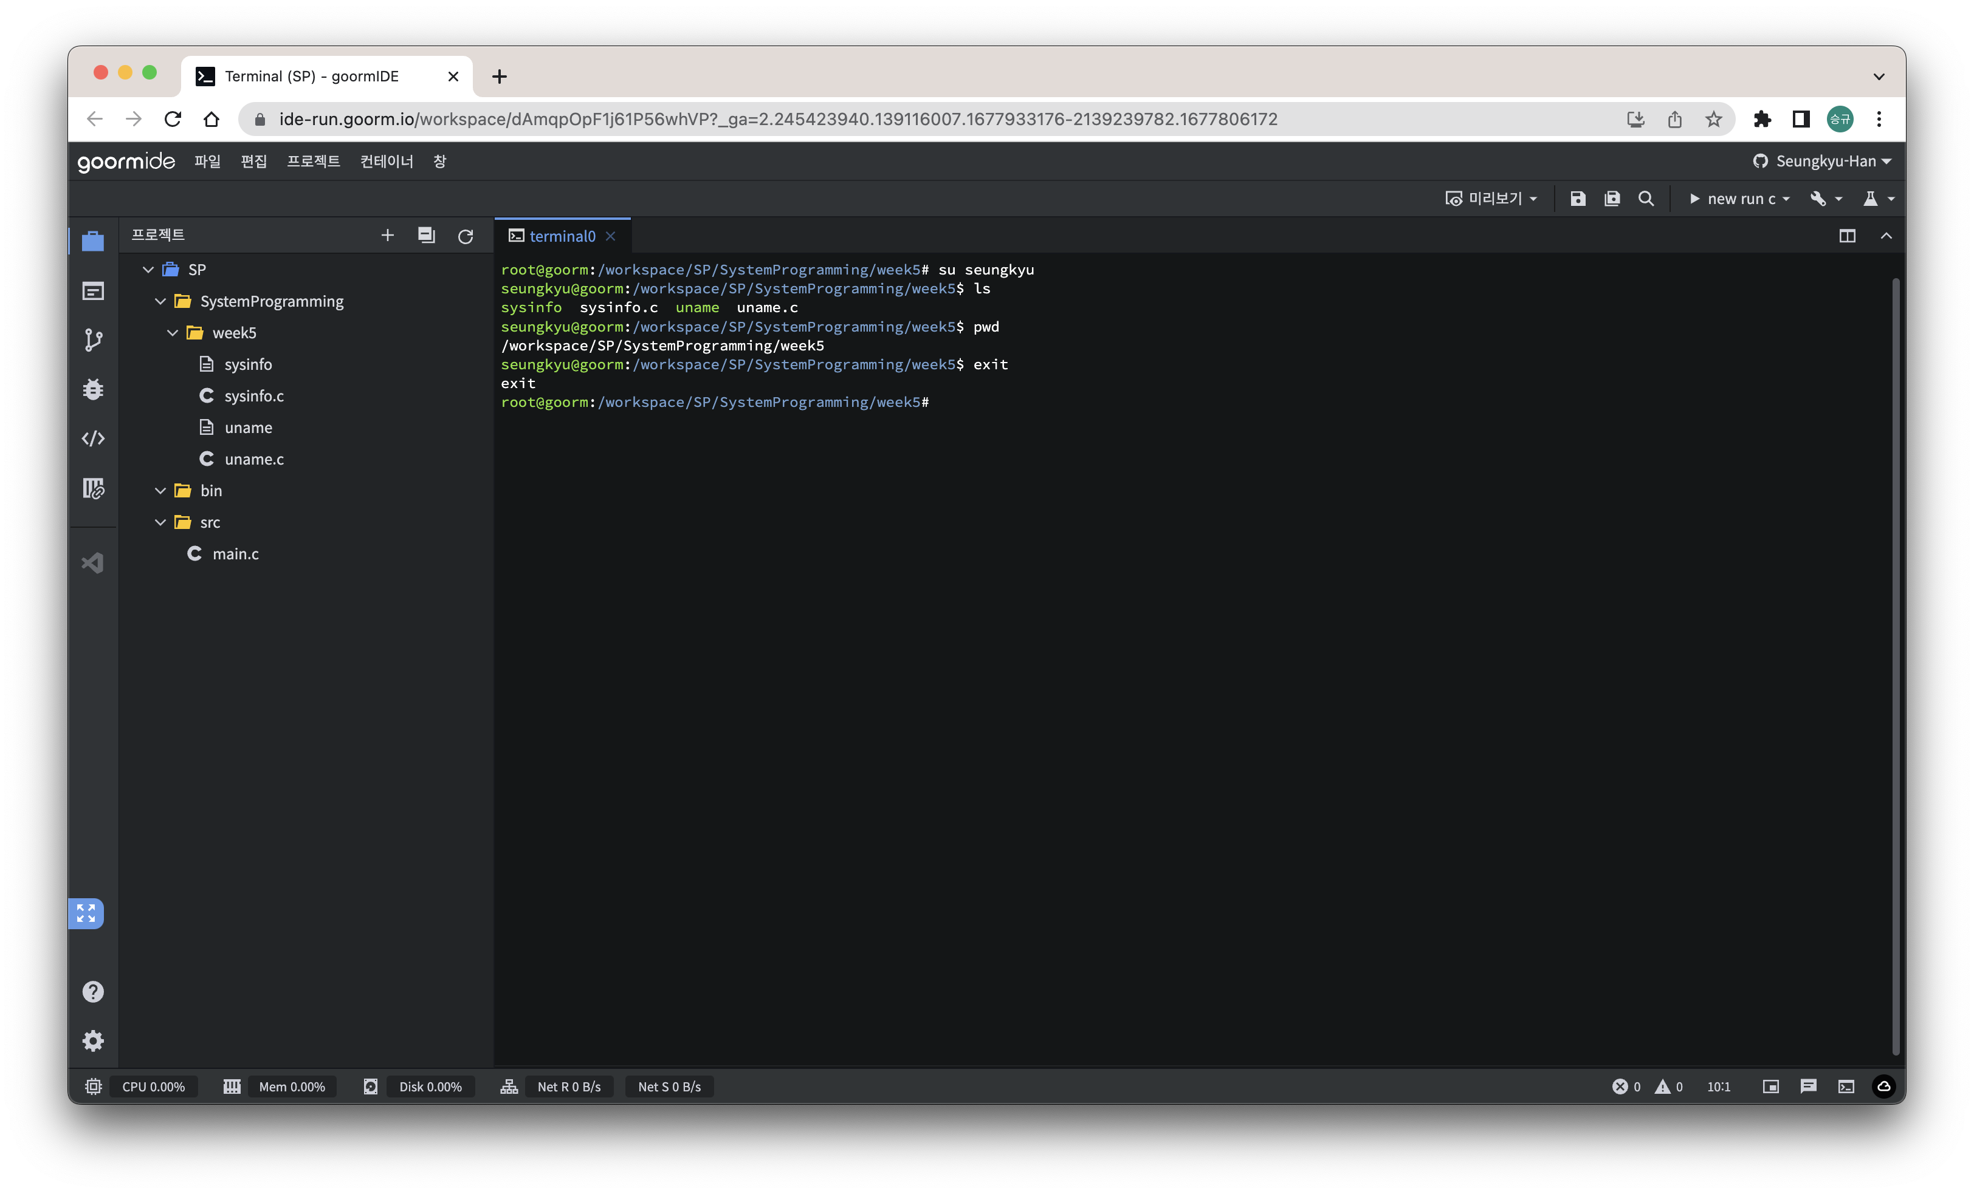1974x1194 pixels.
Task: Click the code brackets sidebar icon
Action: [x=93, y=438]
